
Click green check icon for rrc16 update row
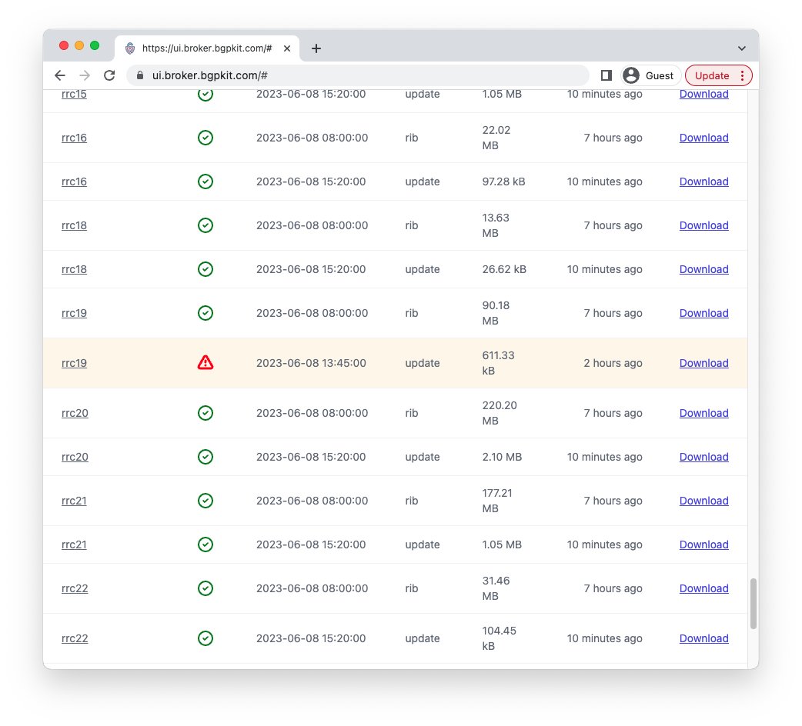coord(206,181)
